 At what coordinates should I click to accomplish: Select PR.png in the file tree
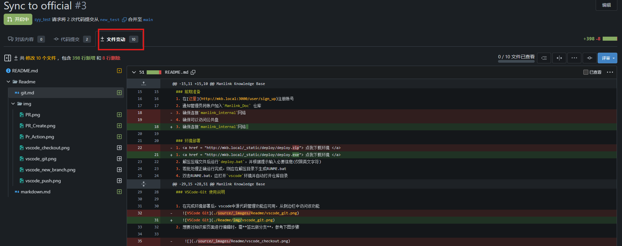(33, 115)
